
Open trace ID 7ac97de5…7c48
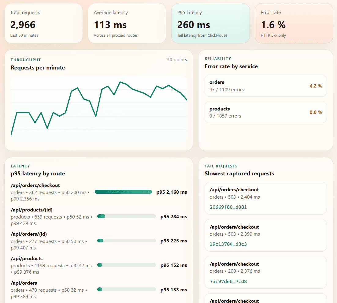(x=228, y=281)
